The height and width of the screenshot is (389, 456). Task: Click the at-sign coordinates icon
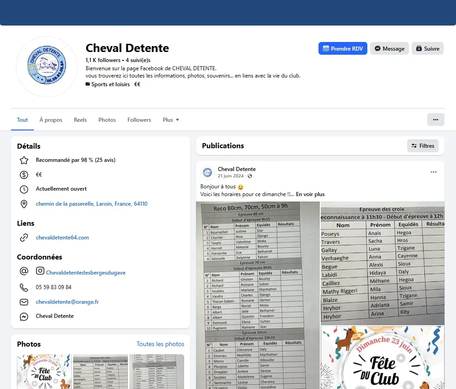(x=24, y=271)
